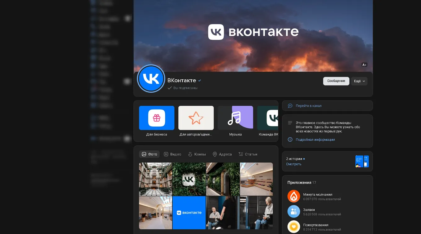The width and height of the screenshot is (421, 234).
Task: Click the Минута молчания app name
Action: click(x=318, y=194)
